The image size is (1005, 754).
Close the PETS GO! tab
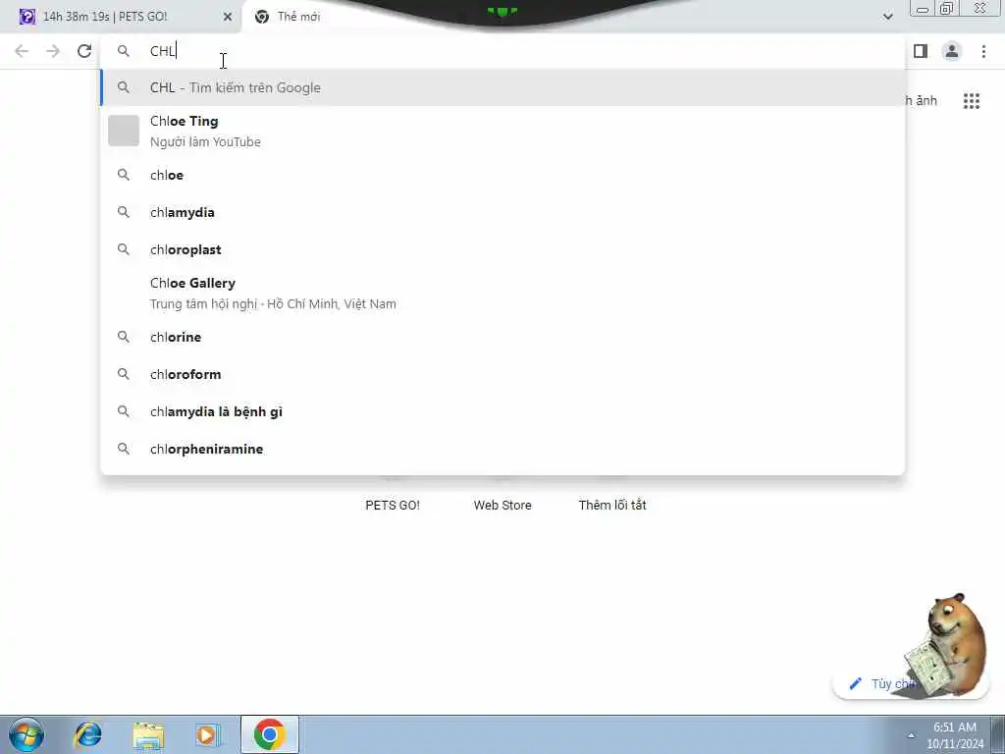tap(228, 17)
